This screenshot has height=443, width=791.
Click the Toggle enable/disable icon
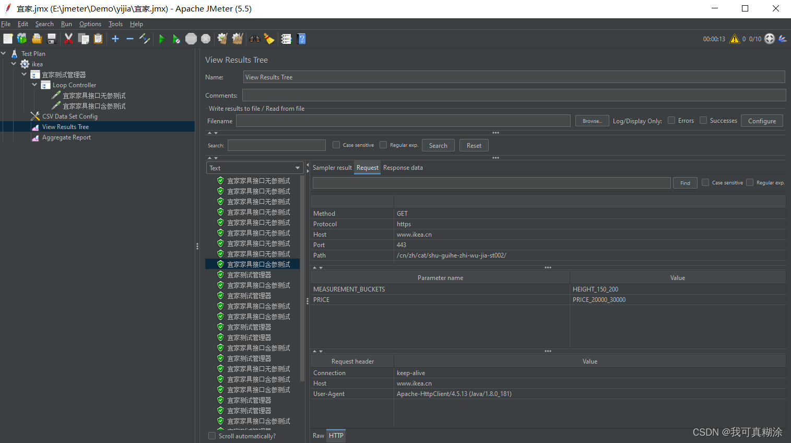[145, 39]
